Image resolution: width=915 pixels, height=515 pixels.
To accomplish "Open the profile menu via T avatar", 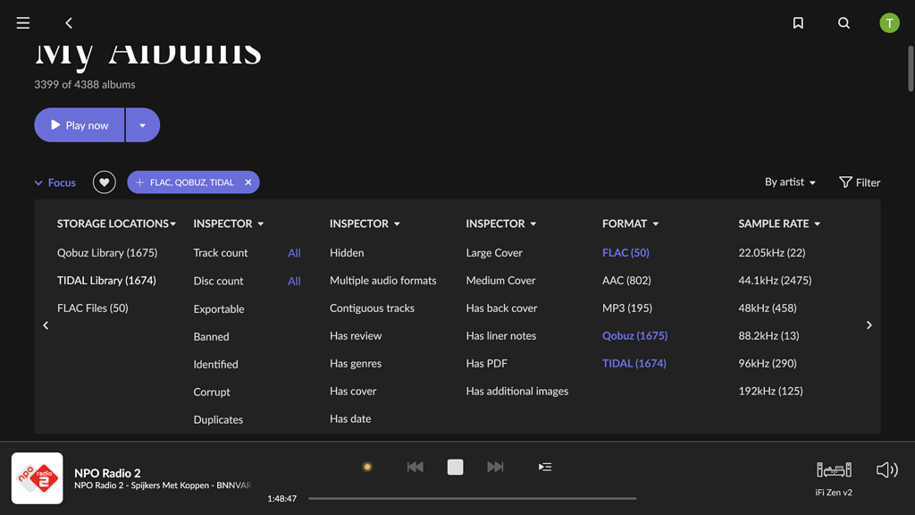I will [889, 22].
